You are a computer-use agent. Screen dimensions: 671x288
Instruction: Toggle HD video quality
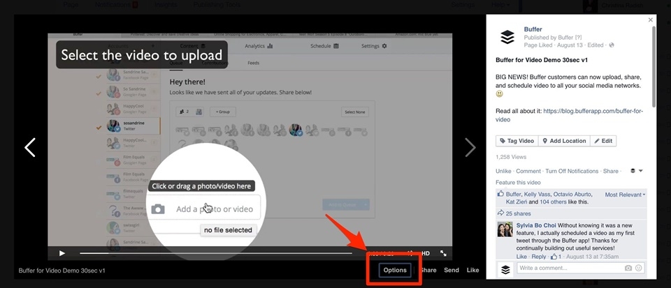coord(426,253)
